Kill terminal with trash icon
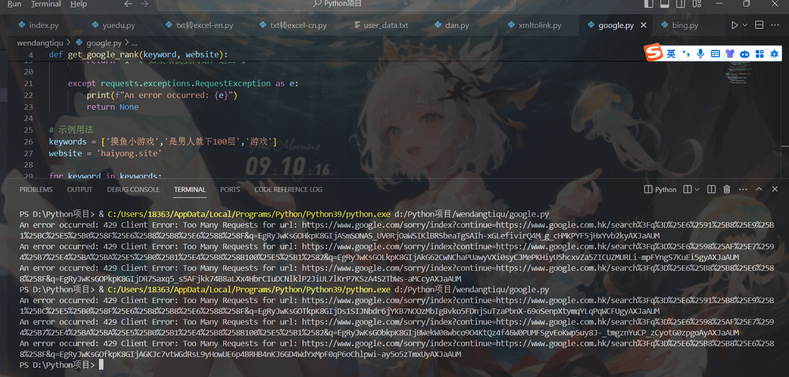 pos(727,190)
